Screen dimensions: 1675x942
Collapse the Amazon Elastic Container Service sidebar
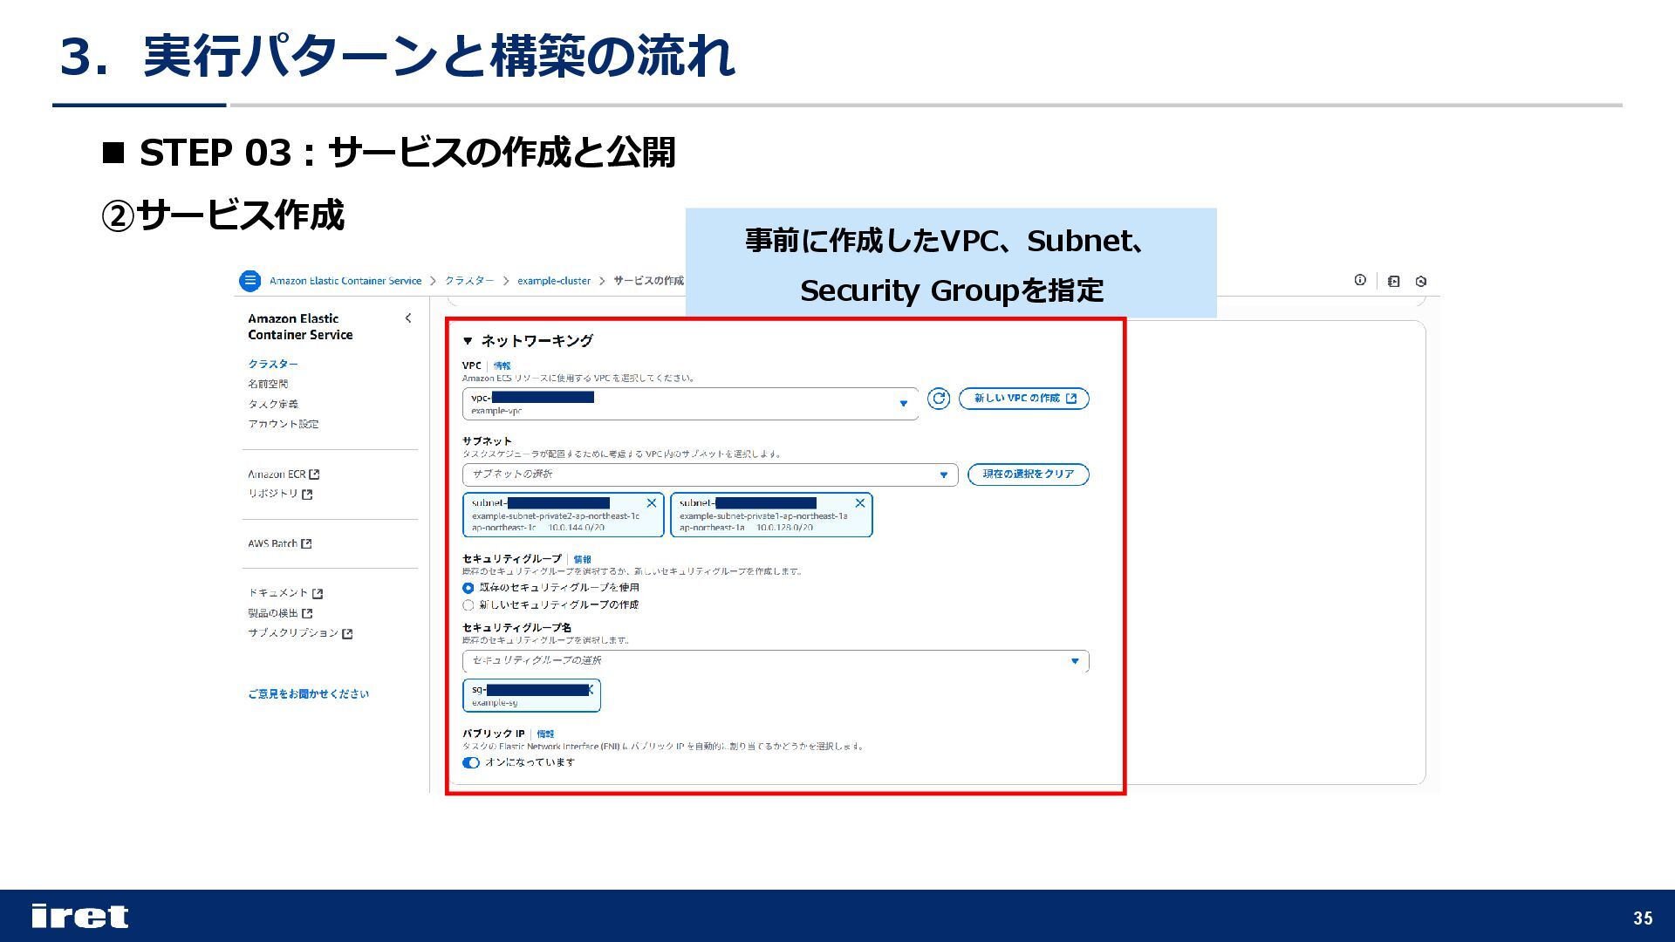408,318
